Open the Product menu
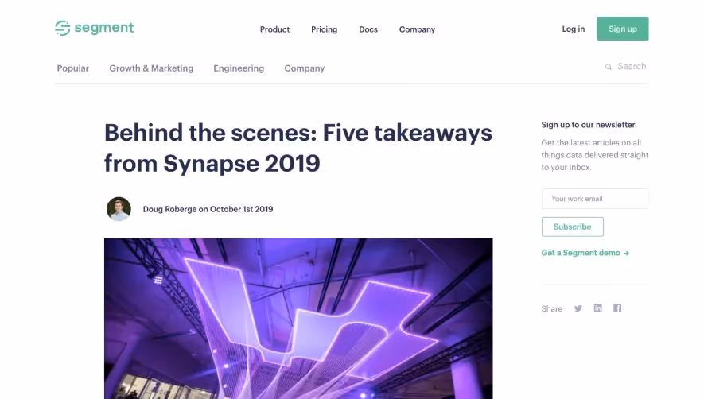 (274, 29)
